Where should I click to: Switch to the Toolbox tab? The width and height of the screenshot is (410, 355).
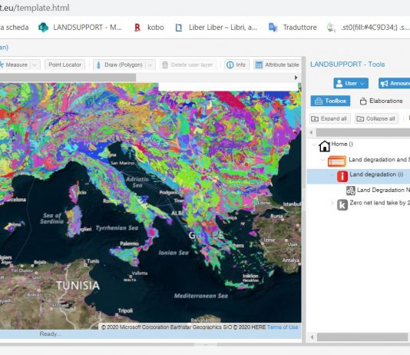[x=330, y=101]
